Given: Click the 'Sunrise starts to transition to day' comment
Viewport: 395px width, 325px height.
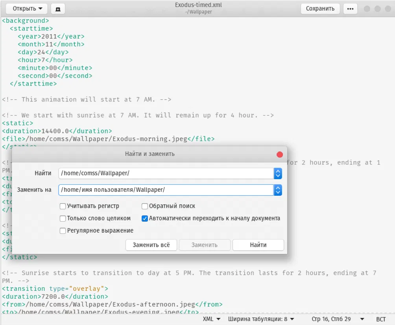Looking at the screenshot, I should [189, 277].
